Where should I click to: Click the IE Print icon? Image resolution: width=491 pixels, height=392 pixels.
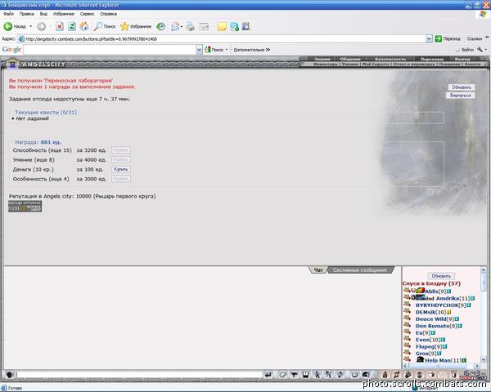tap(190, 27)
